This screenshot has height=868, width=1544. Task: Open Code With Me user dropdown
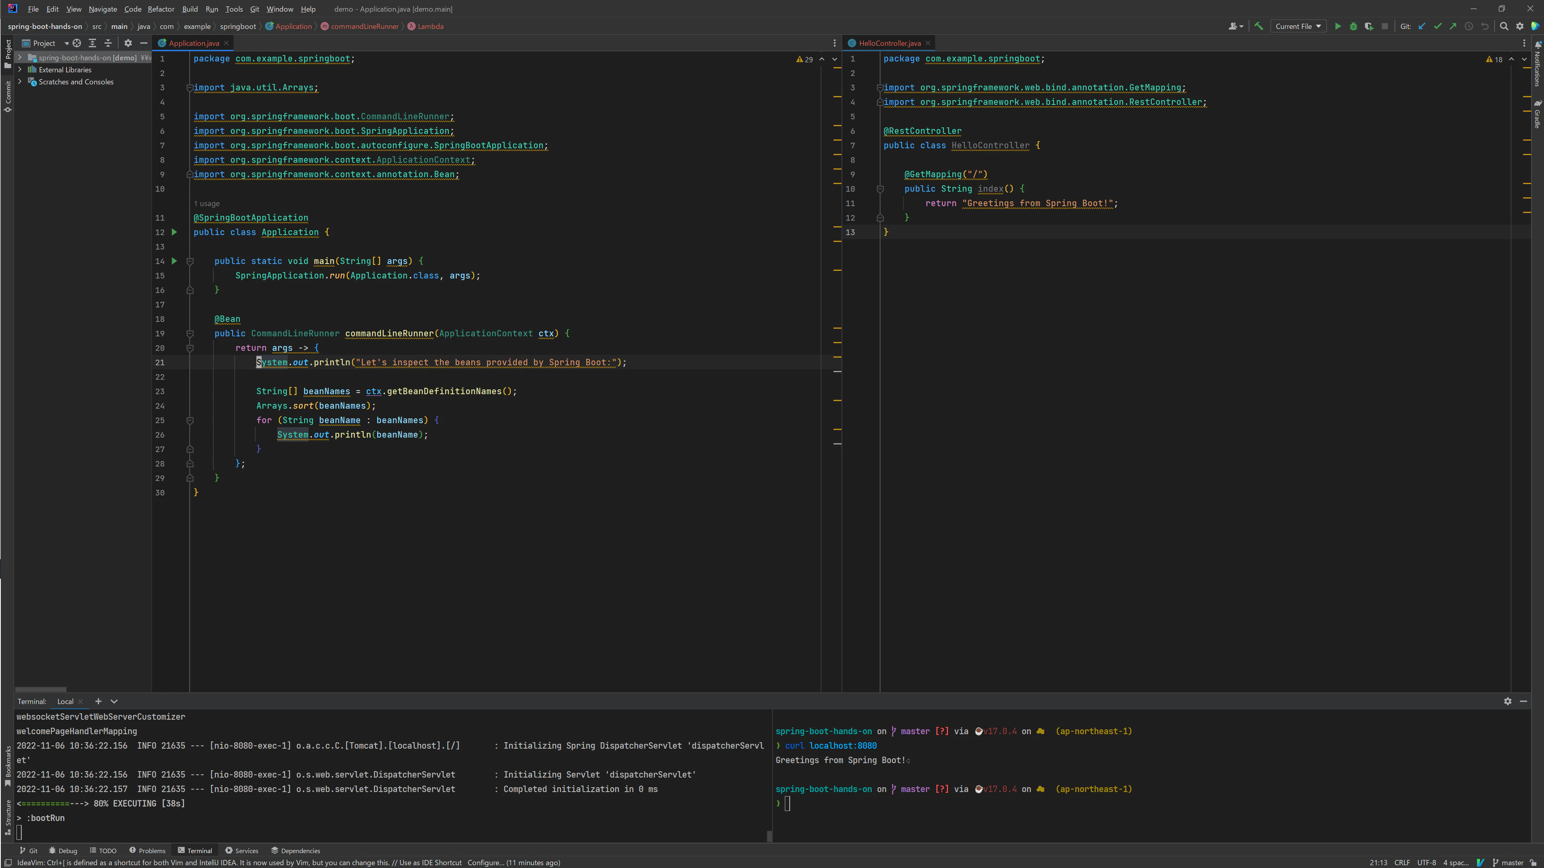pyautogui.click(x=1235, y=26)
